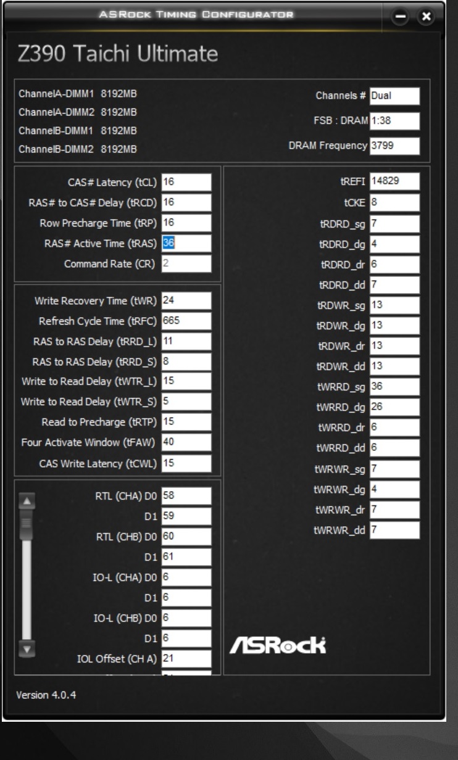The image size is (458, 760).
Task: Select the tRDWR_sg field
Action: pos(395,305)
